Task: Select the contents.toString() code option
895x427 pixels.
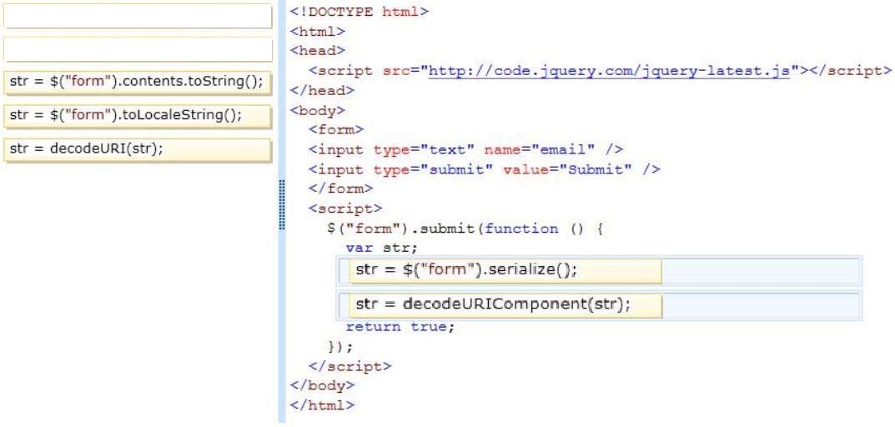Action: (138, 82)
